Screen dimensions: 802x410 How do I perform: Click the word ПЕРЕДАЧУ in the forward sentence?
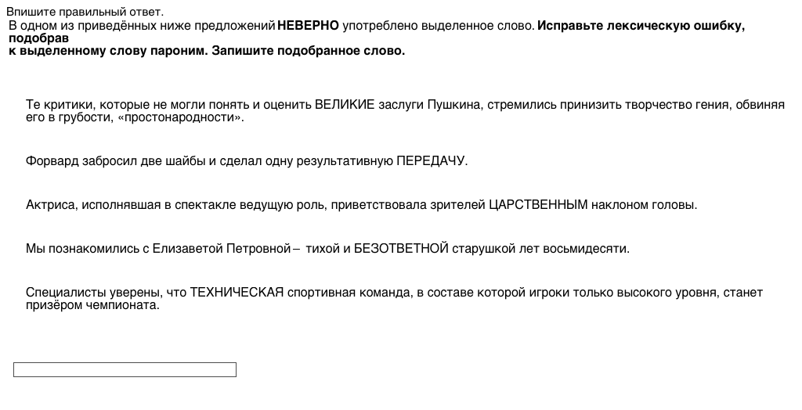coord(432,161)
